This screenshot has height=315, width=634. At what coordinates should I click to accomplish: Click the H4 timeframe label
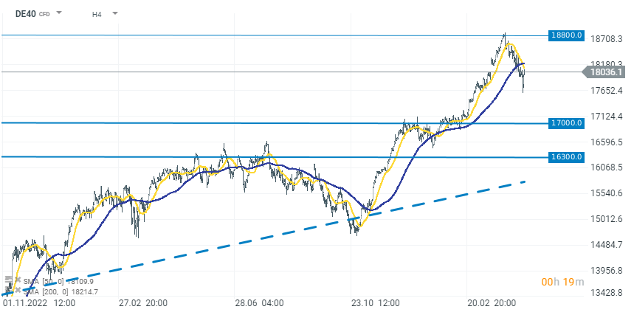(x=97, y=14)
